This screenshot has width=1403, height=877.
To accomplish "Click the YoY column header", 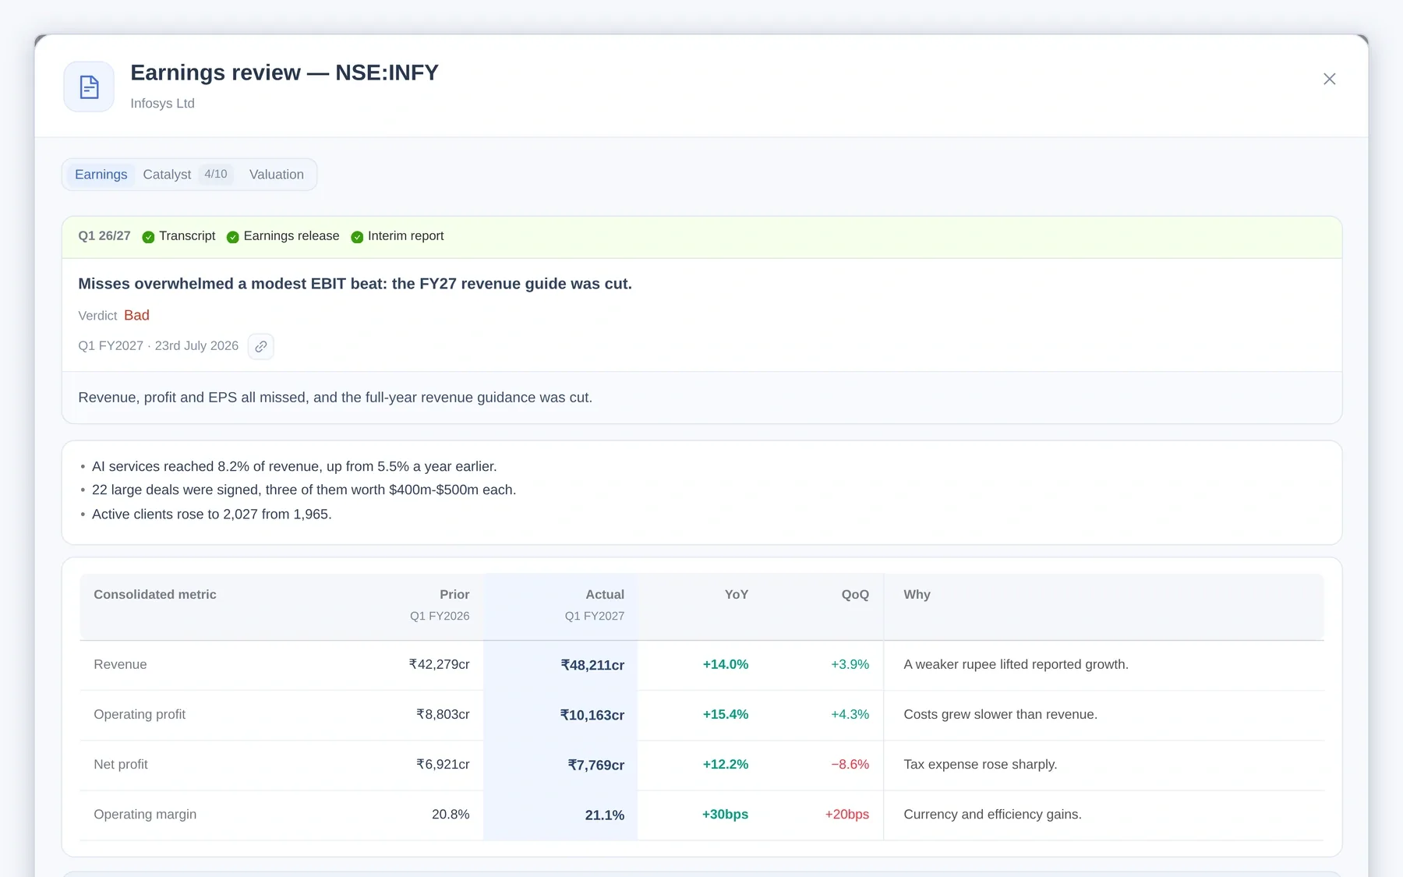I will click(x=736, y=595).
